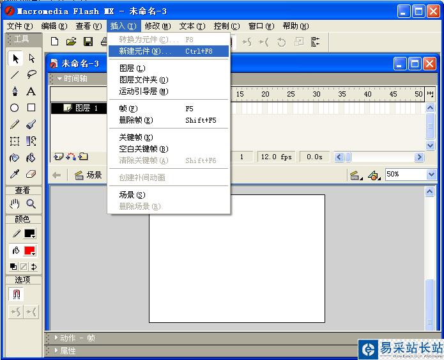The width and height of the screenshot is (444, 360).
Task: Click the timeline horizontal scrollbar right arrow
Action: [x=419, y=157]
